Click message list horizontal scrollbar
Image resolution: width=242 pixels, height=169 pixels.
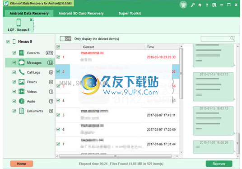pos(115,156)
